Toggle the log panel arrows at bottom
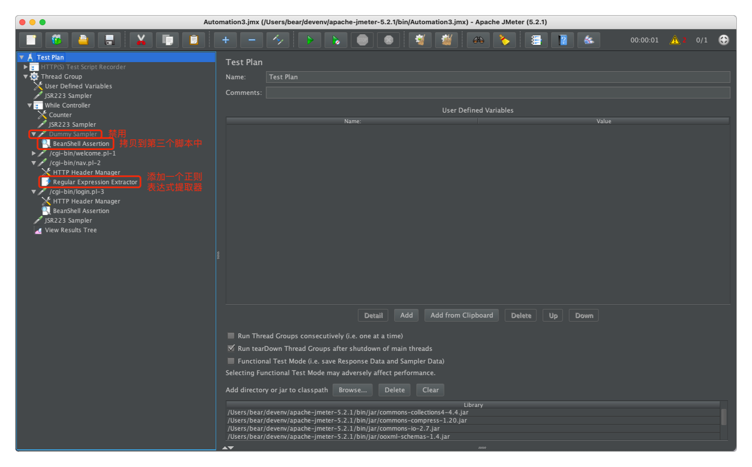 (x=228, y=448)
